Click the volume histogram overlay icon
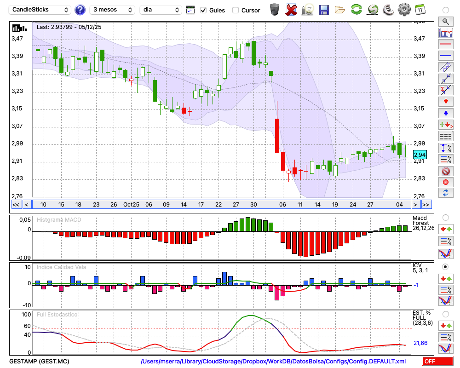Viewport: 460px width, 368px height. (446, 33)
